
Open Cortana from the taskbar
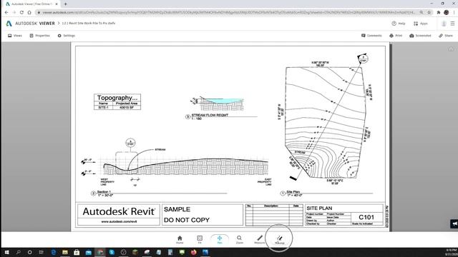29,252
